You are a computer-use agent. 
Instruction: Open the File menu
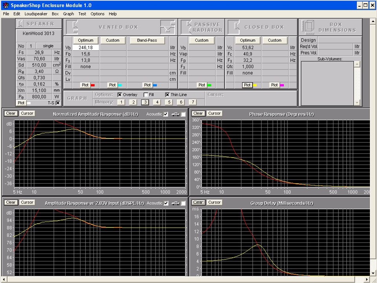pos(6,14)
